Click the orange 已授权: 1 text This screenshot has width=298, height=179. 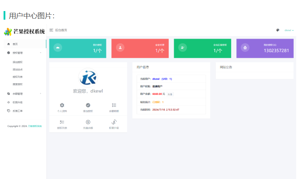pos(158,102)
